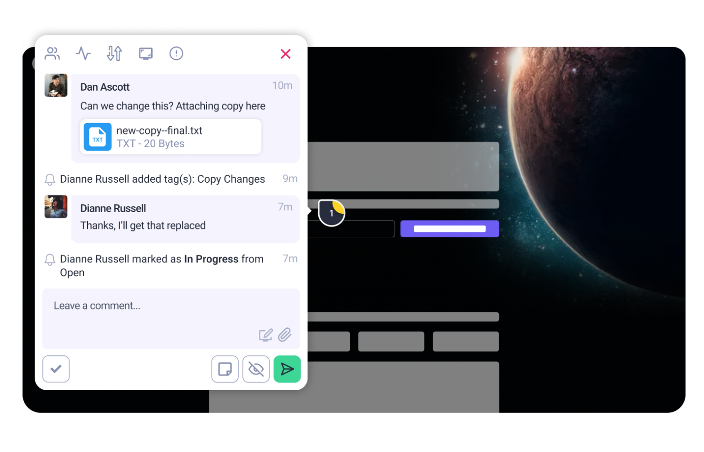Screen dimensions: 704x452
Task: Attach a file with the paperclip icon
Action: (x=285, y=335)
